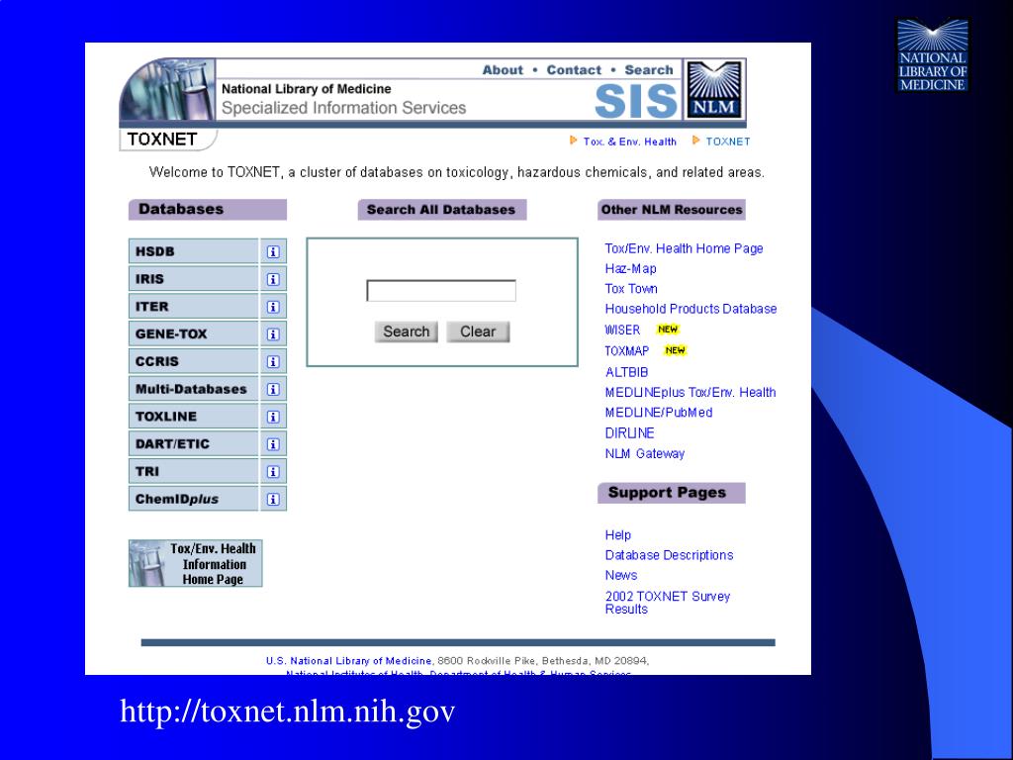Open the ALTBIB link
This screenshot has width=1013, height=760.
626,372
